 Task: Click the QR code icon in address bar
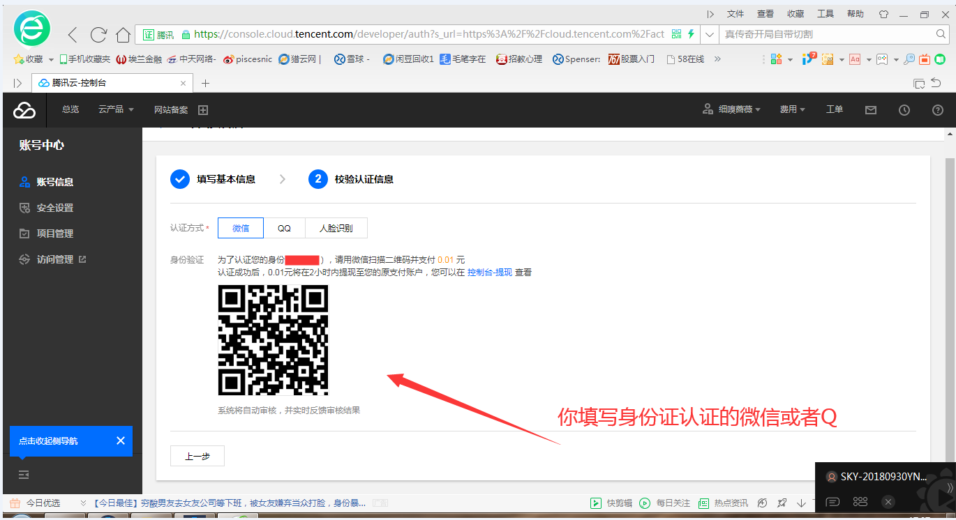click(676, 34)
